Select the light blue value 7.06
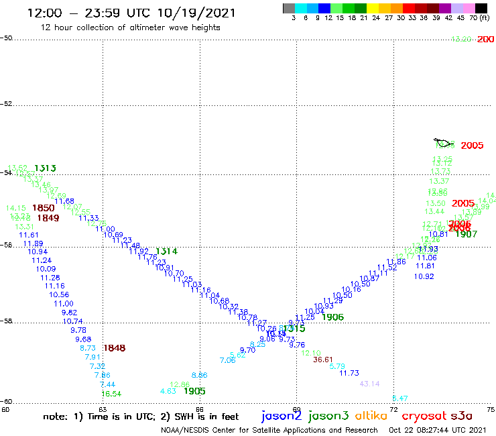The height and width of the screenshot is (436, 496). coord(228,360)
